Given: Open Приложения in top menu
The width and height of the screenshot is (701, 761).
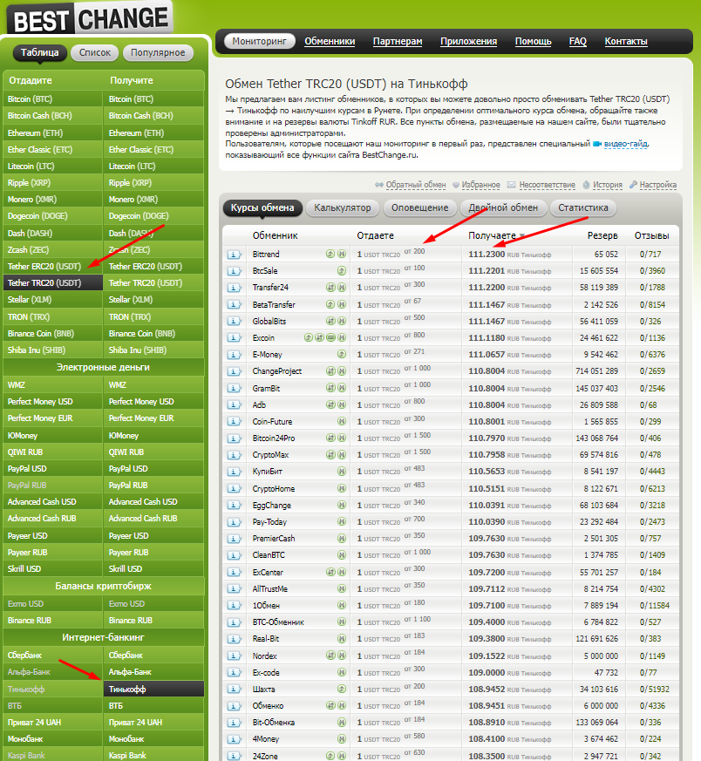Looking at the screenshot, I should pyautogui.click(x=468, y=41).
